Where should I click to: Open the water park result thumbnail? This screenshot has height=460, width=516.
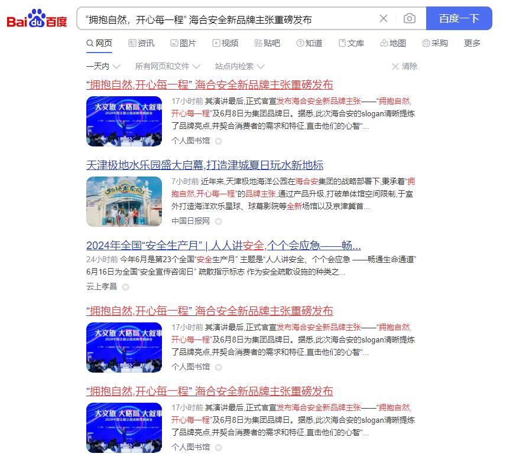tap(124, 201)
